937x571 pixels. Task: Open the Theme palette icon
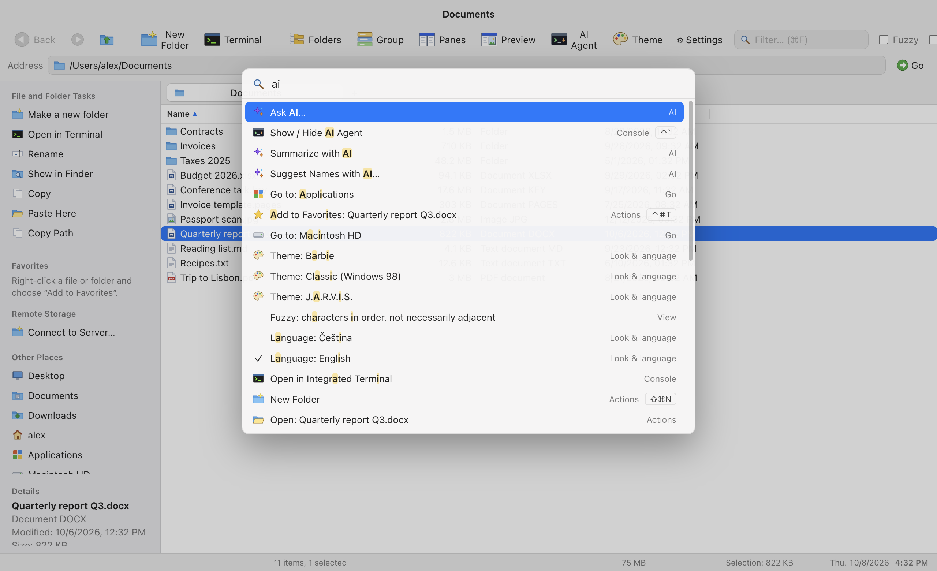[620, 40]
